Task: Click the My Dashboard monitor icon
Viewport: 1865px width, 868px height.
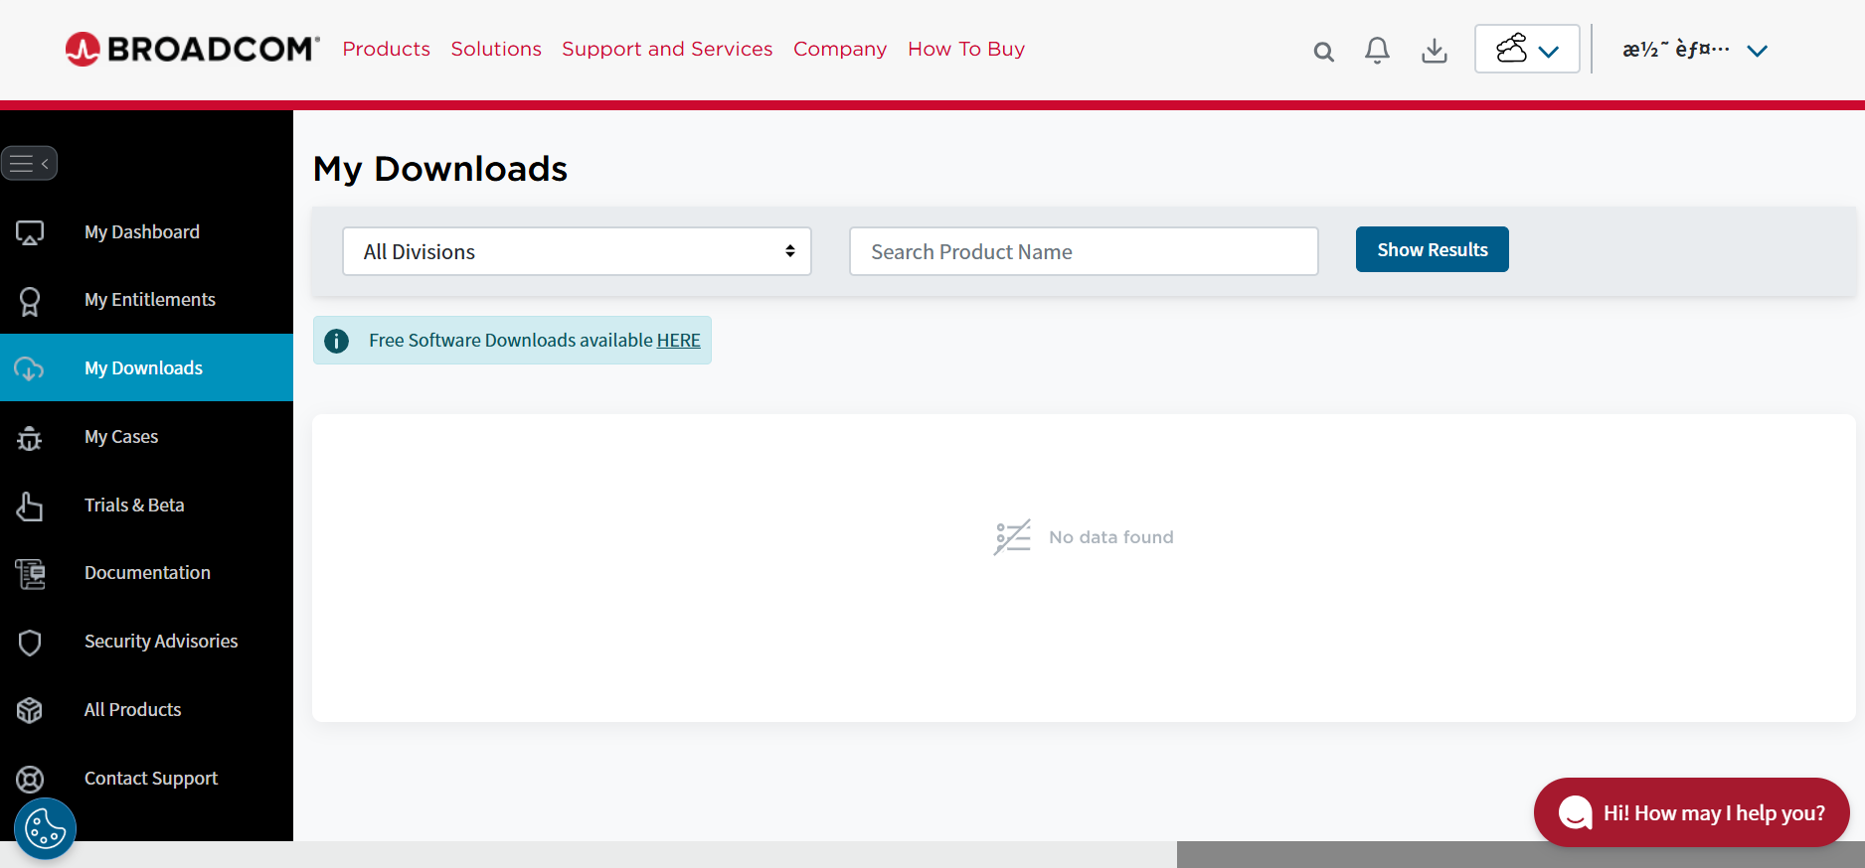Action: coord(30,233)
